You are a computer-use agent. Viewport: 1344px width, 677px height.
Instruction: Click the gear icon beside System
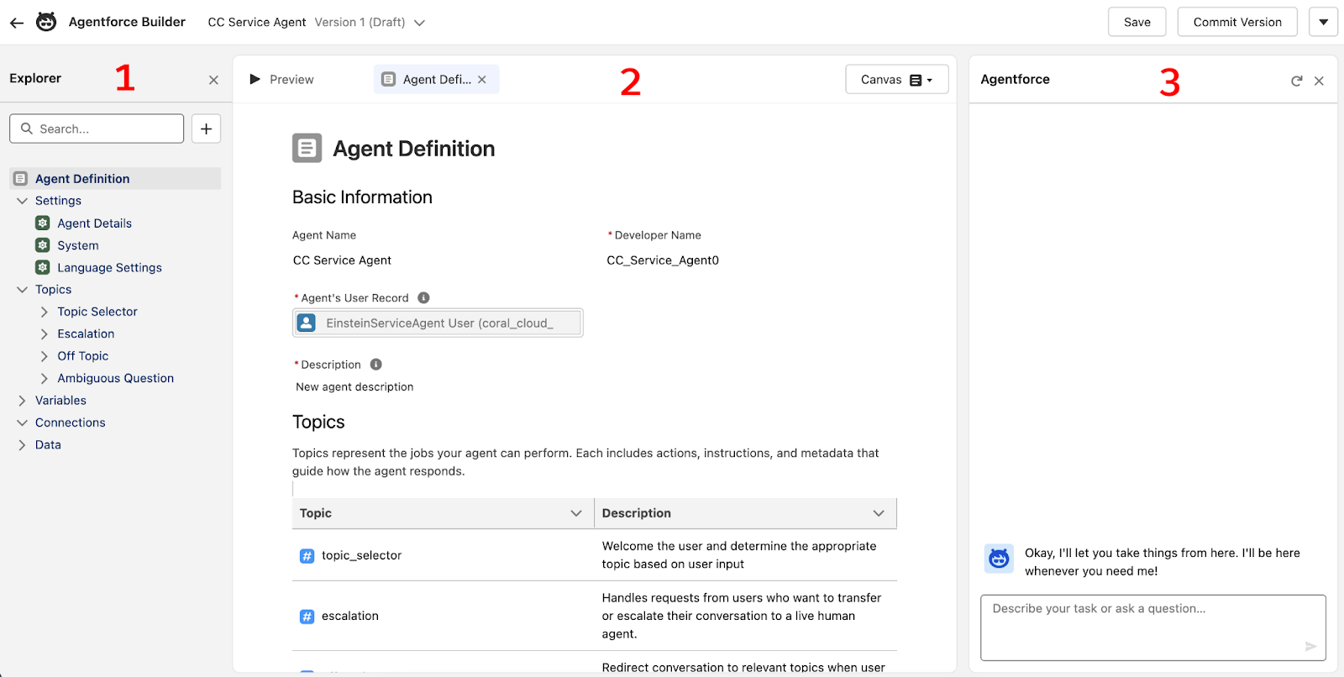click(42, 244)
